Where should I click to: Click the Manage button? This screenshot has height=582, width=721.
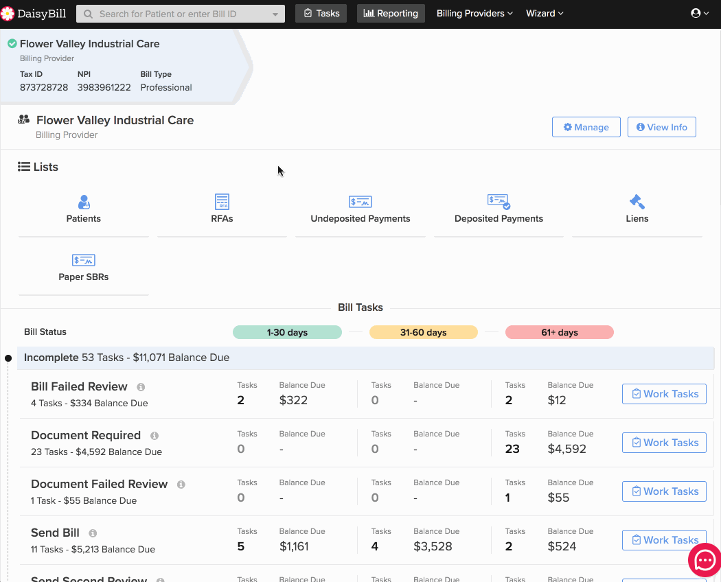(x=586, y=127)
